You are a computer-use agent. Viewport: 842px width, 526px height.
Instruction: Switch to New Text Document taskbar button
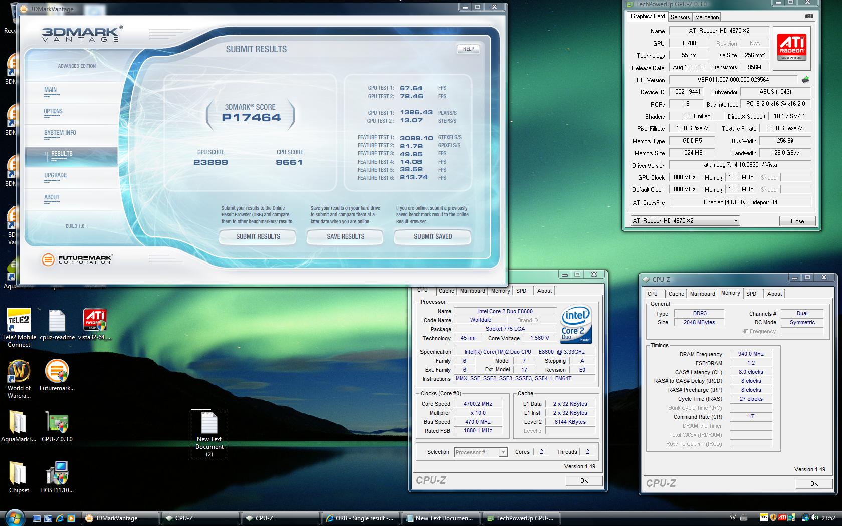(x=442, y=518)
